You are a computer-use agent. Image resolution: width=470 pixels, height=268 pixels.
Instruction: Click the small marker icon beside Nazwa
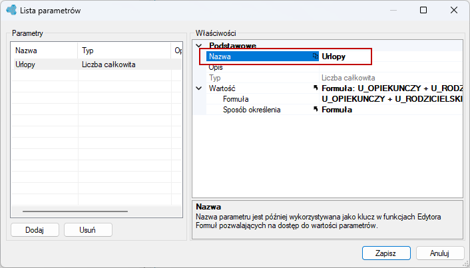(x=316, y=56)
